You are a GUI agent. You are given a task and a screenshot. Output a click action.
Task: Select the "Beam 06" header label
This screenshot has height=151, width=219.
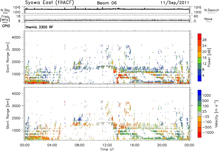point(107,3)
